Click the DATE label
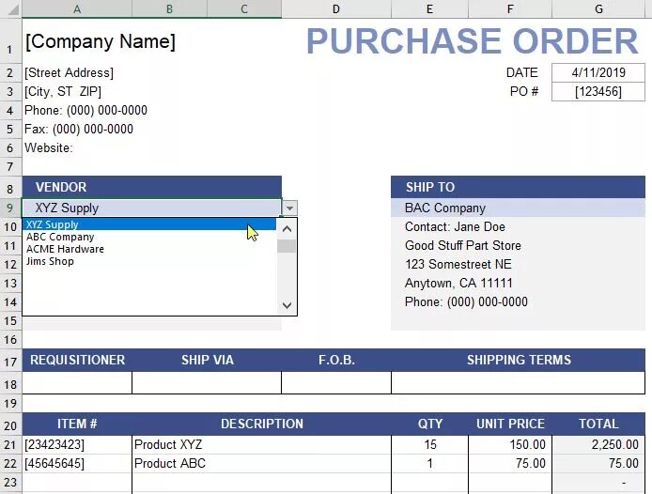This screenshot has width=652, height=494. pyautogui.click(x=521, y=72)
